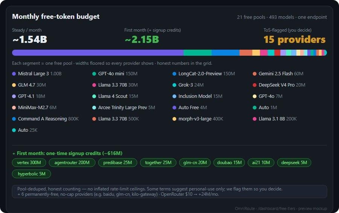Viewport: 339px width, 213px height.
Task: Click the purple Mistral Large 3 legend dot
Action: [14, 74]
